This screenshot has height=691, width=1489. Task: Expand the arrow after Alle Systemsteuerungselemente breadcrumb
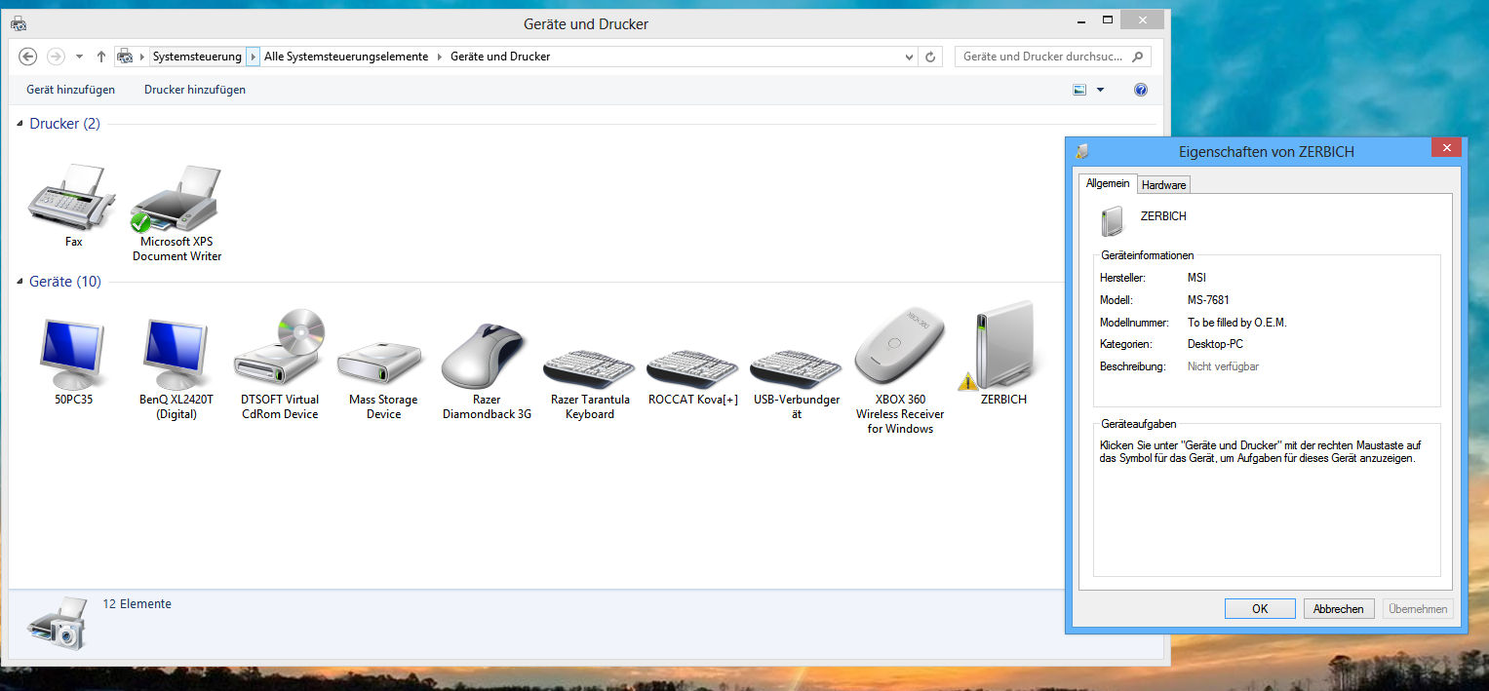439,57
